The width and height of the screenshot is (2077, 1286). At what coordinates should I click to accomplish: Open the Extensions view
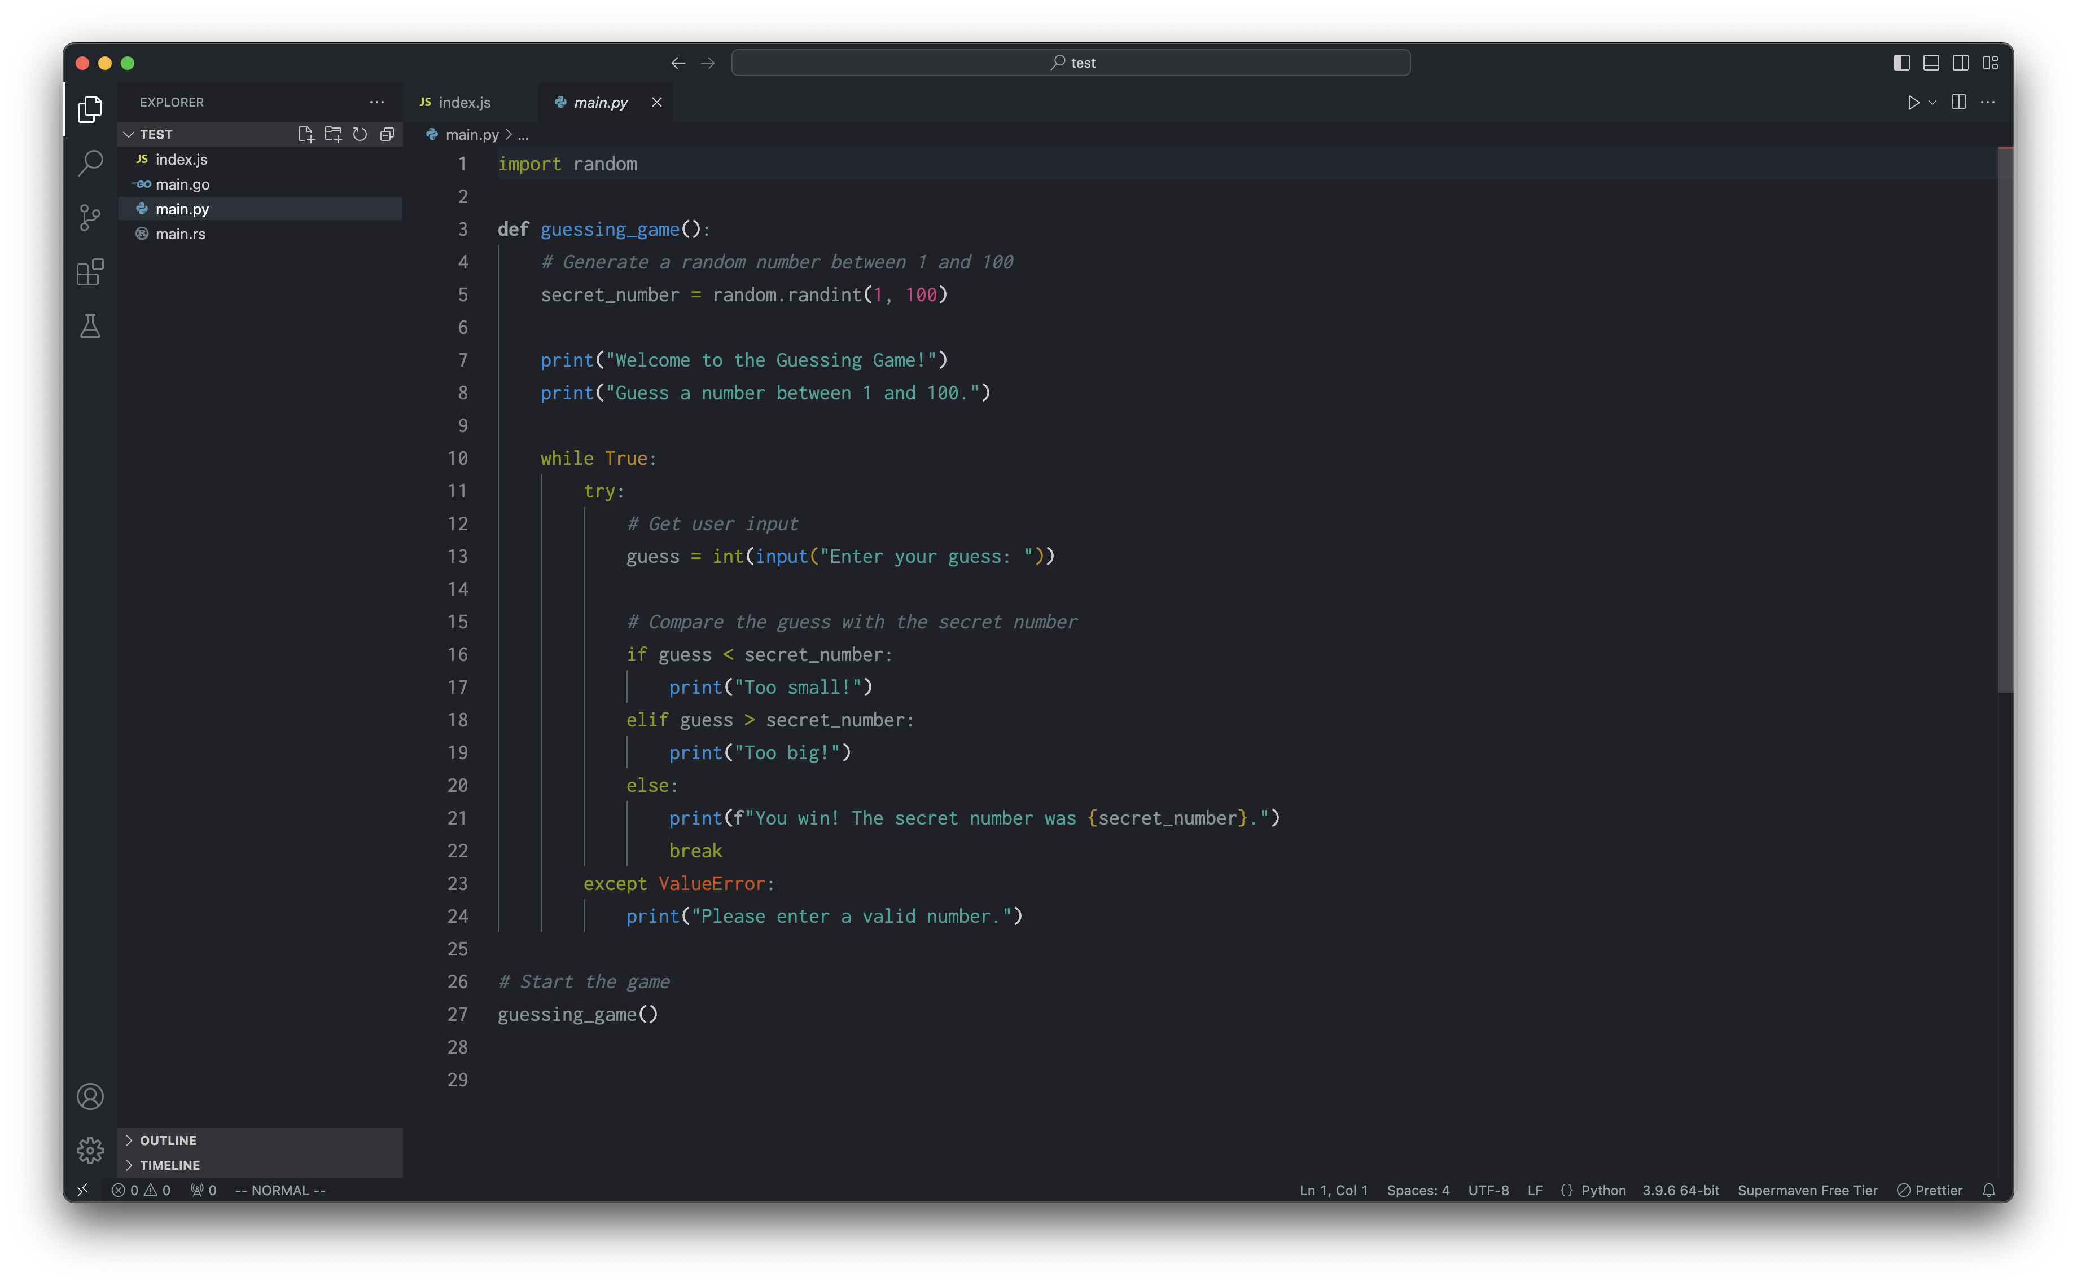click(89, 272)
